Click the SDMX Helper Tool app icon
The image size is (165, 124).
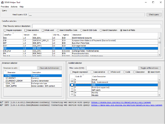click(x=2, y=2)
